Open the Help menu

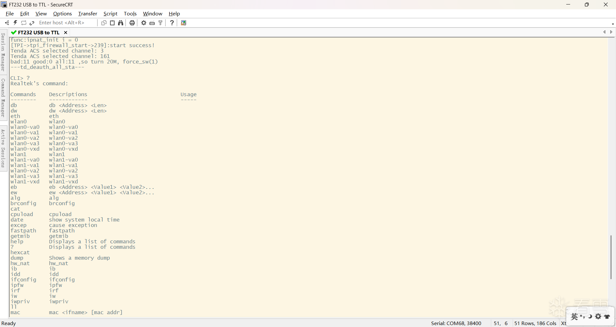click(174, 13)
